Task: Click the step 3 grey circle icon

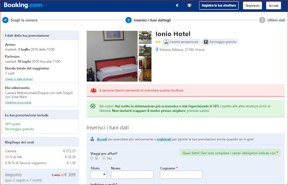Action: pyautogui.click(x=262, y=20)
